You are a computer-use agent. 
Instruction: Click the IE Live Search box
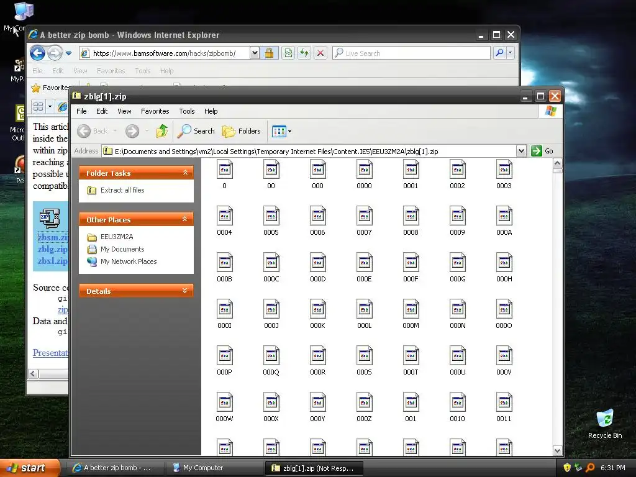coord(411,53)
